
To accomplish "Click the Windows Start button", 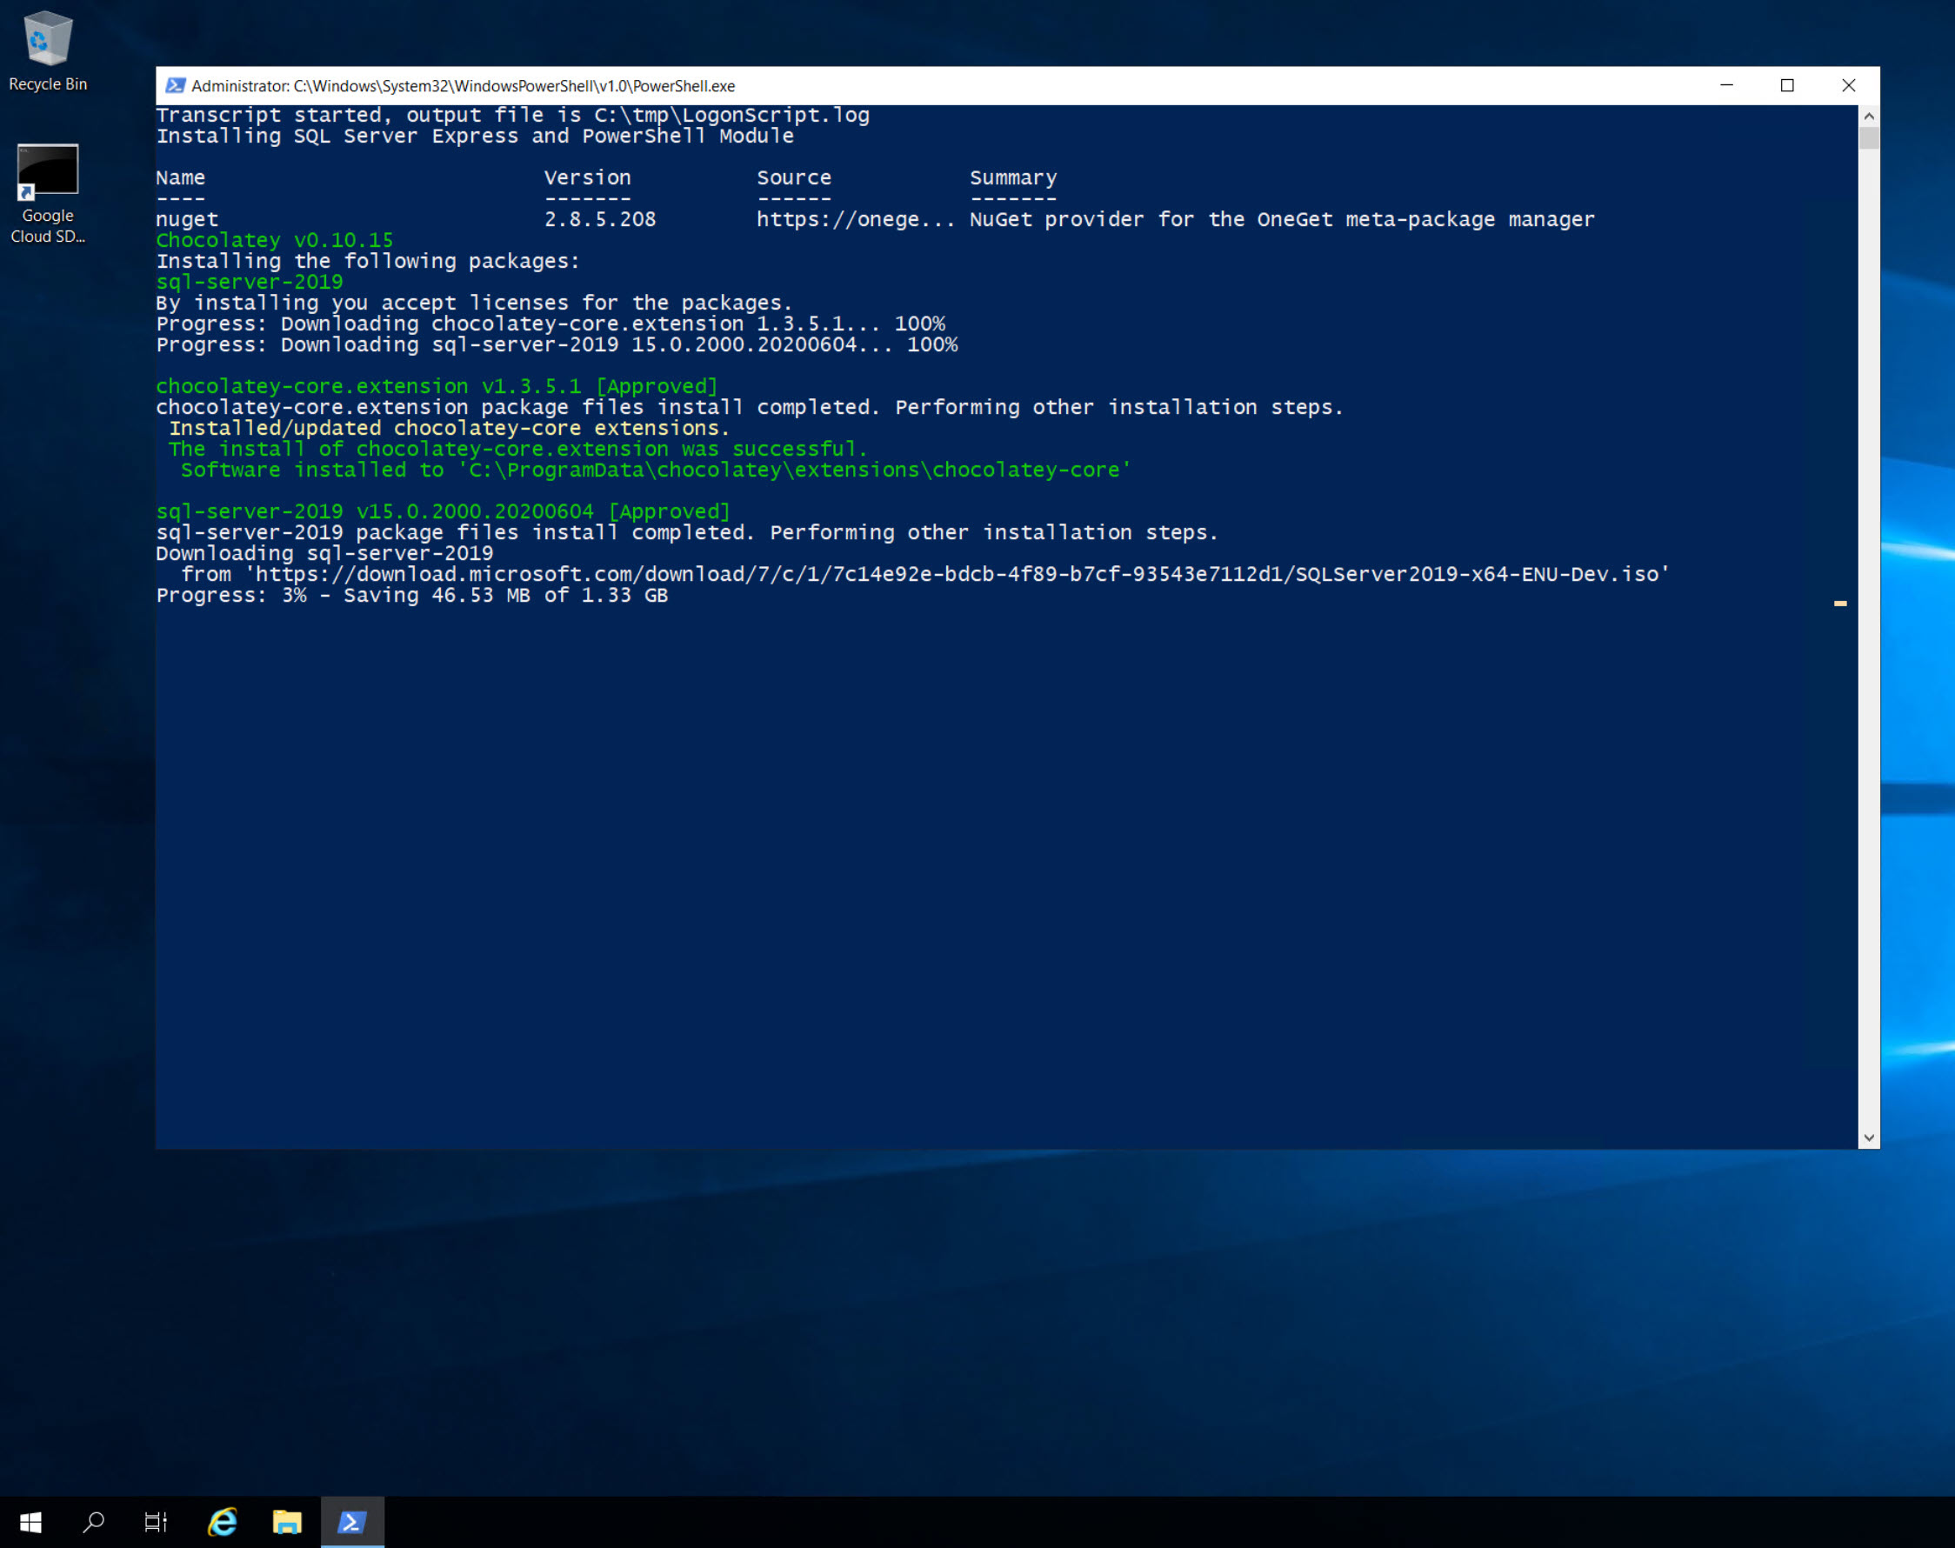I will click(x=30, y=1522).
